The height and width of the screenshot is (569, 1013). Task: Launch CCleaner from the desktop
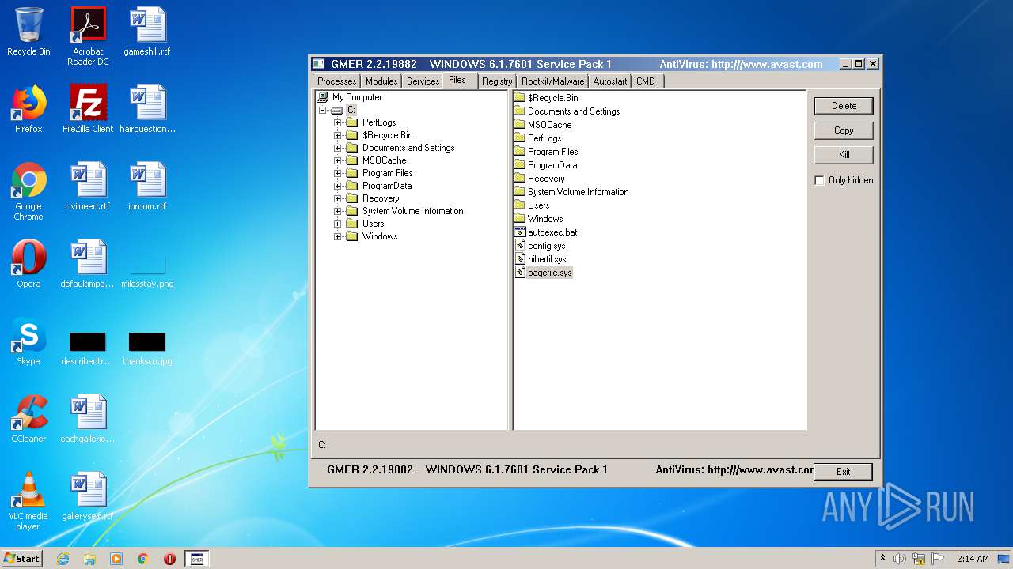coord(28,419)
